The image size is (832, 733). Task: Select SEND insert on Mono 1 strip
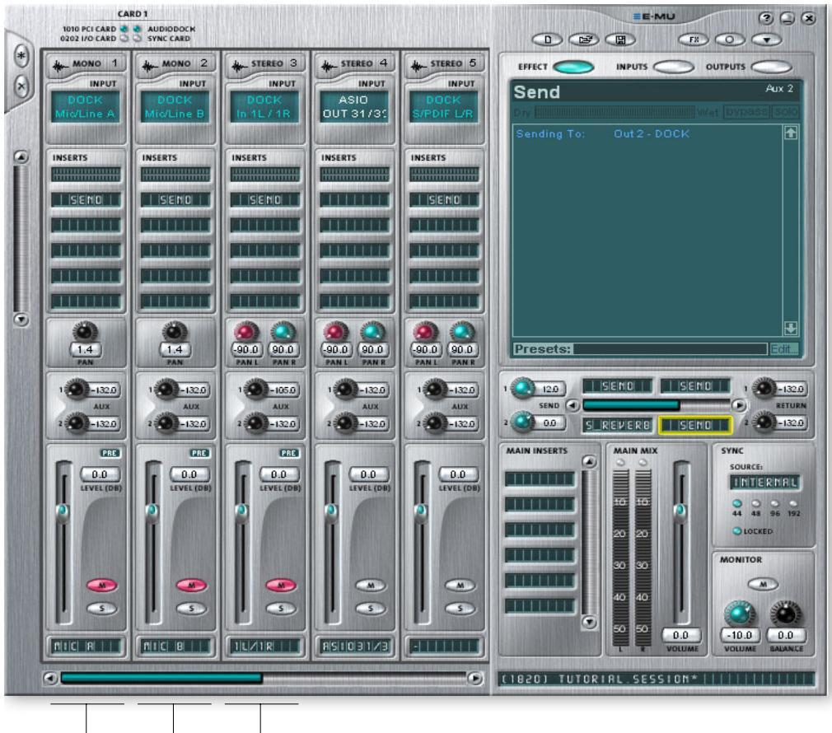pos(86,200)
